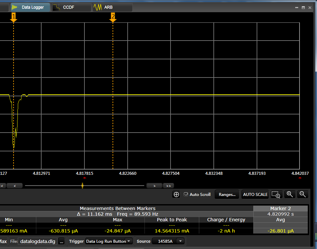Click the red trigger marker under 4.817815

(84, 178)
